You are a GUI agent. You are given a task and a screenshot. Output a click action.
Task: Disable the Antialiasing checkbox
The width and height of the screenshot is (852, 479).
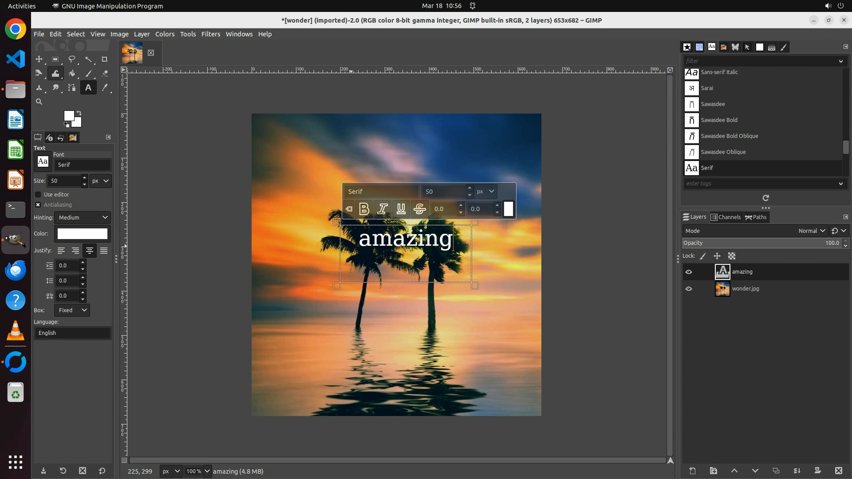click(x=38, y=205)
